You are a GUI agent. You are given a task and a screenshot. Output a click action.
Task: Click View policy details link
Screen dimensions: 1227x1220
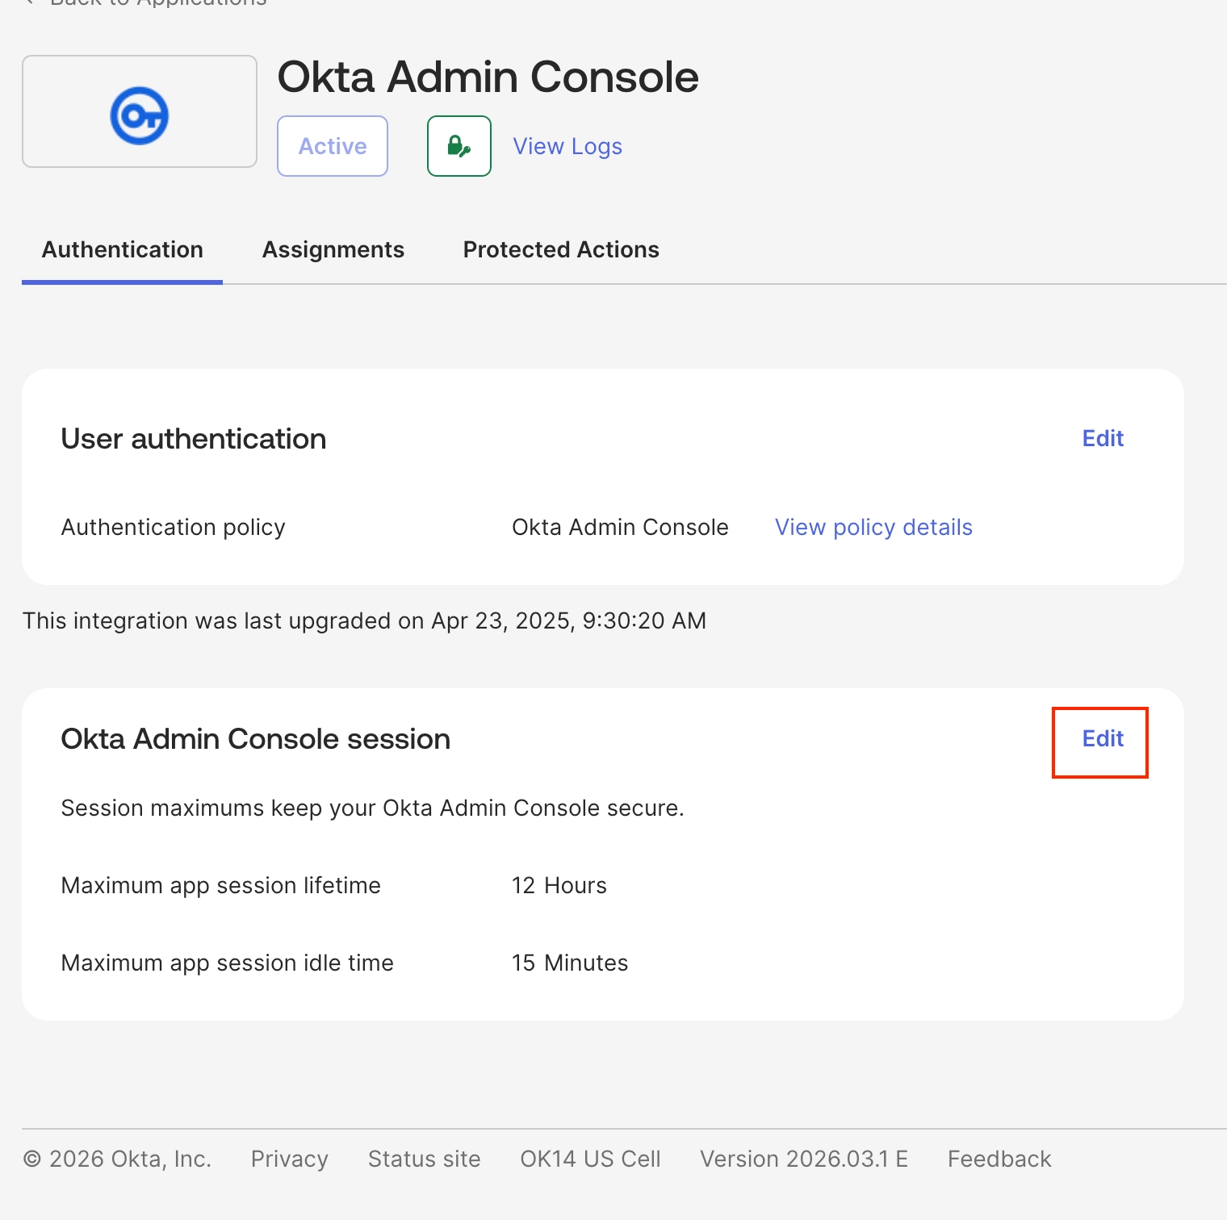pyautogui.click(x=873, y=528)
